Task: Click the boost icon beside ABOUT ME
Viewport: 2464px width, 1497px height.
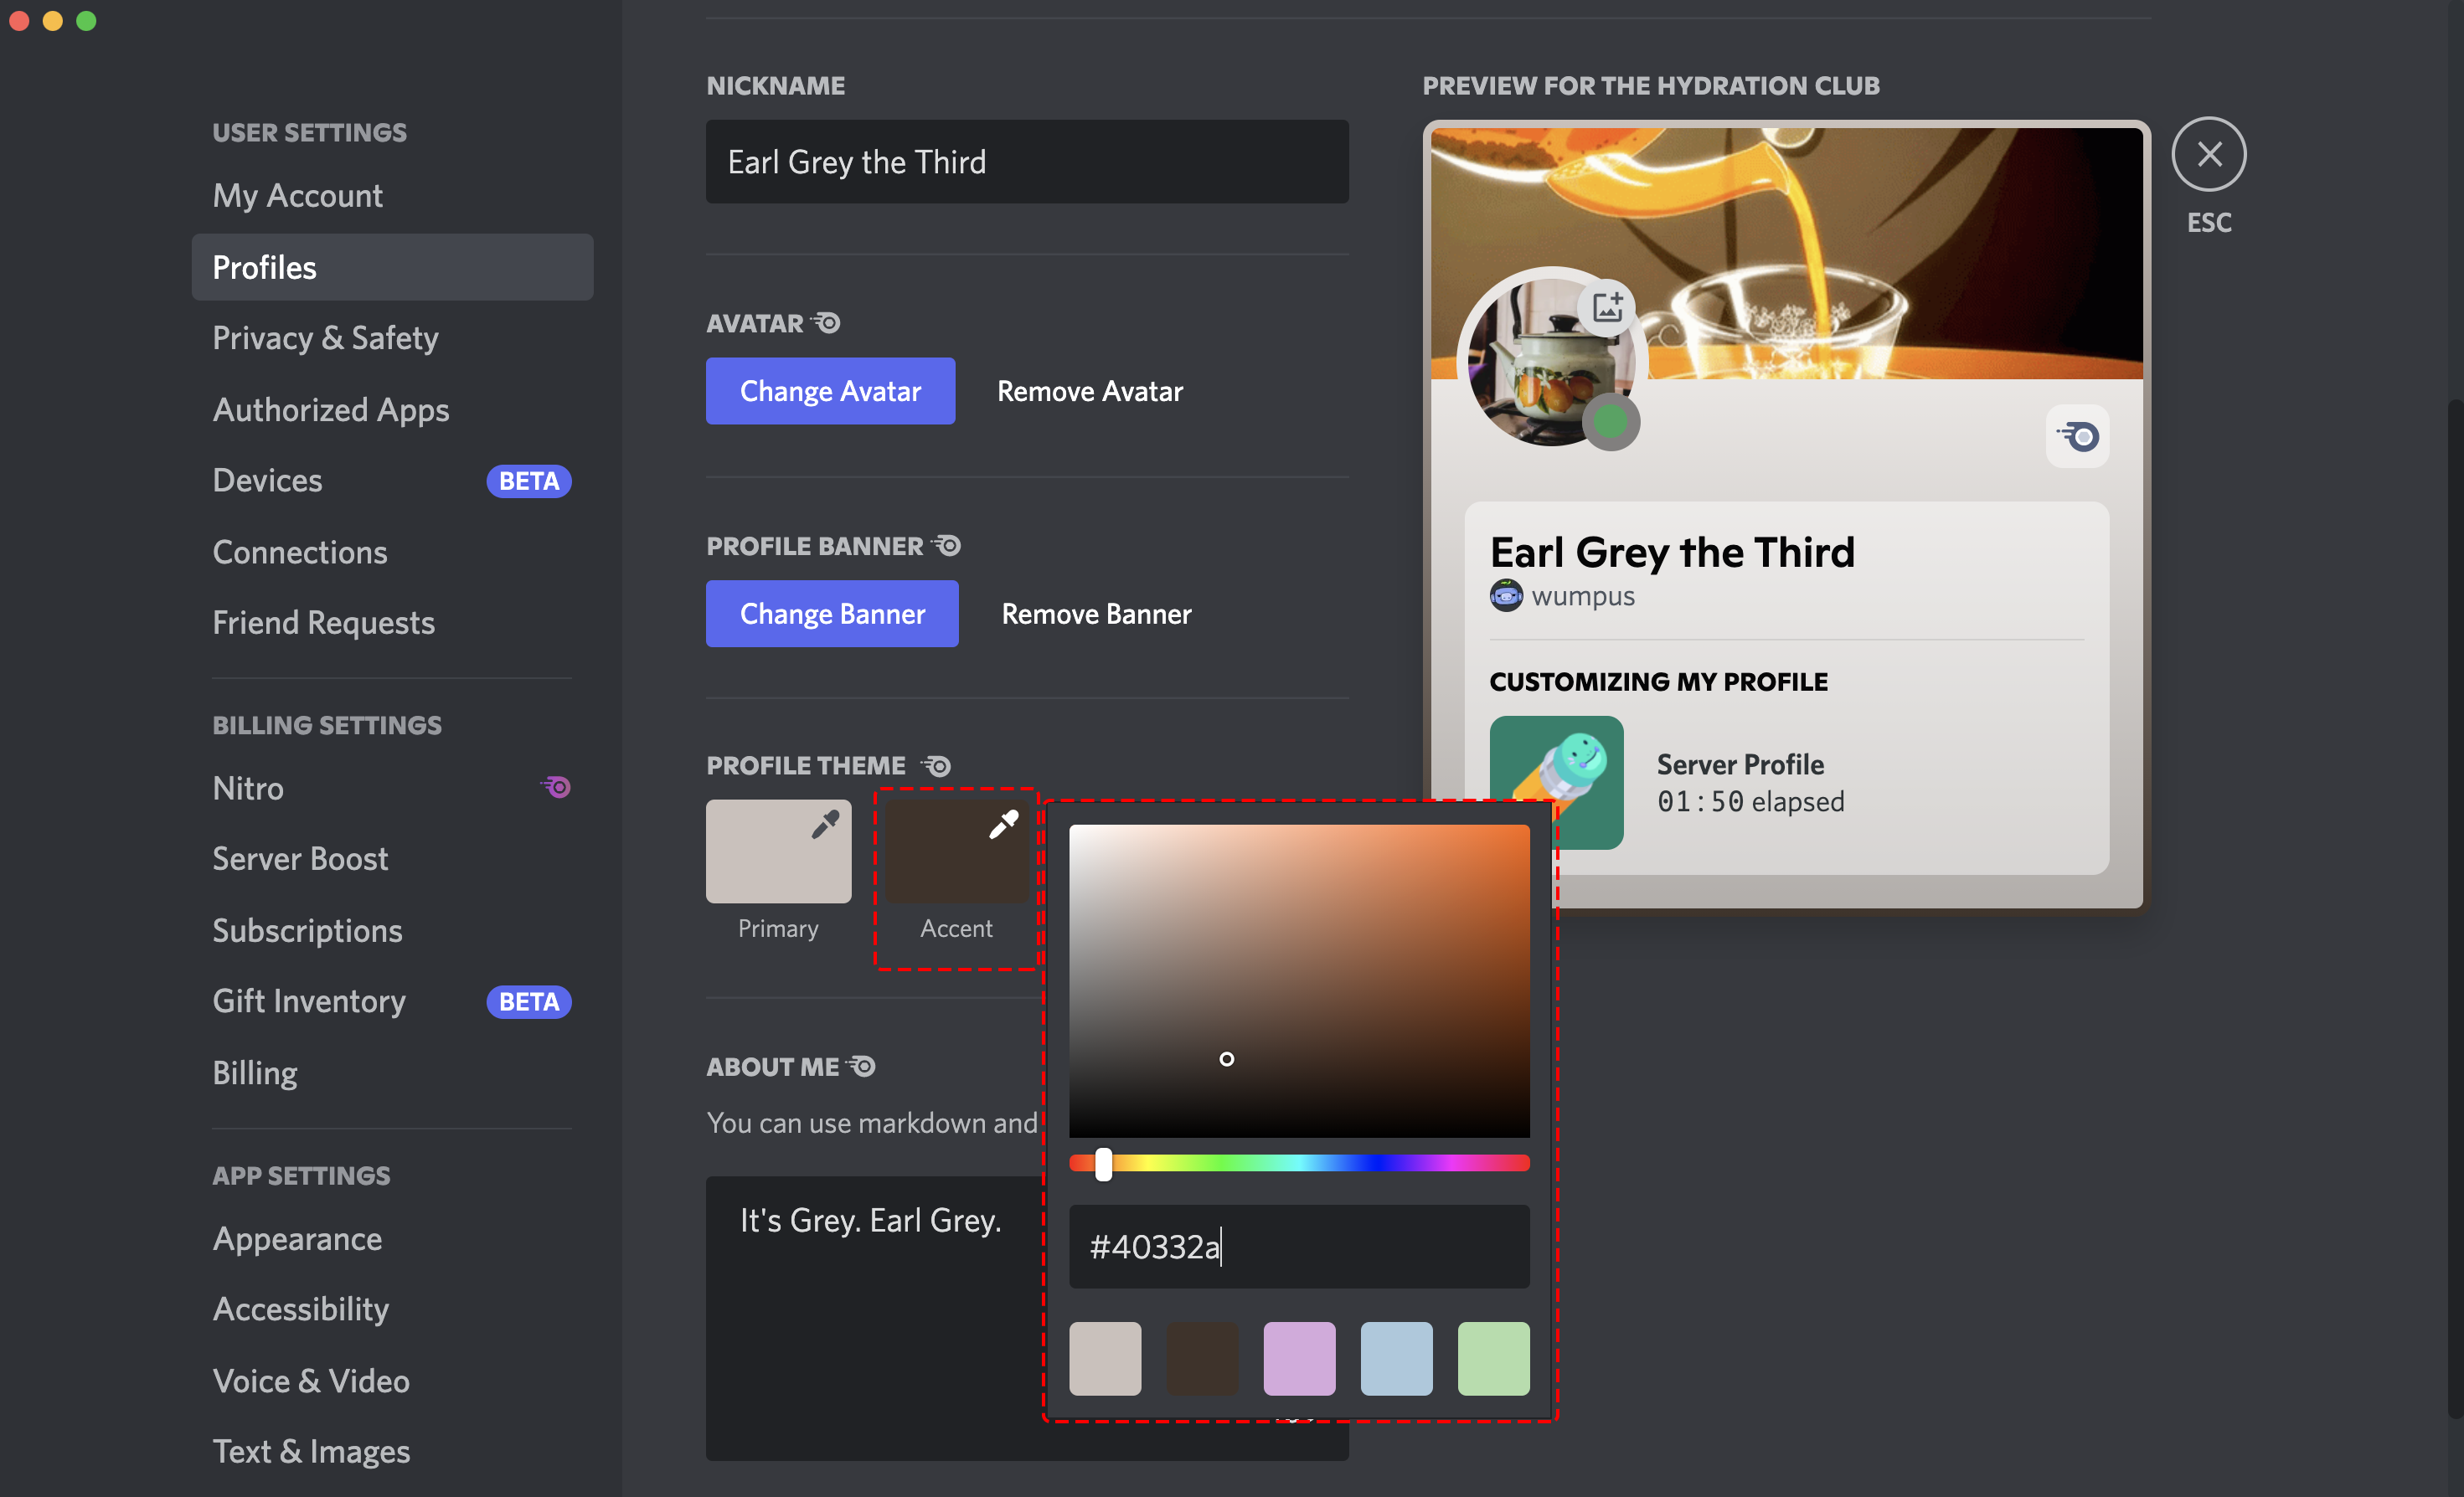Action: 862,1065
